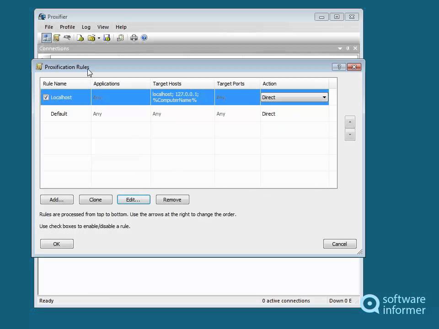439x329 pixels.
Task: Click the Target Ports column header
Action: (x=237, y=84)
